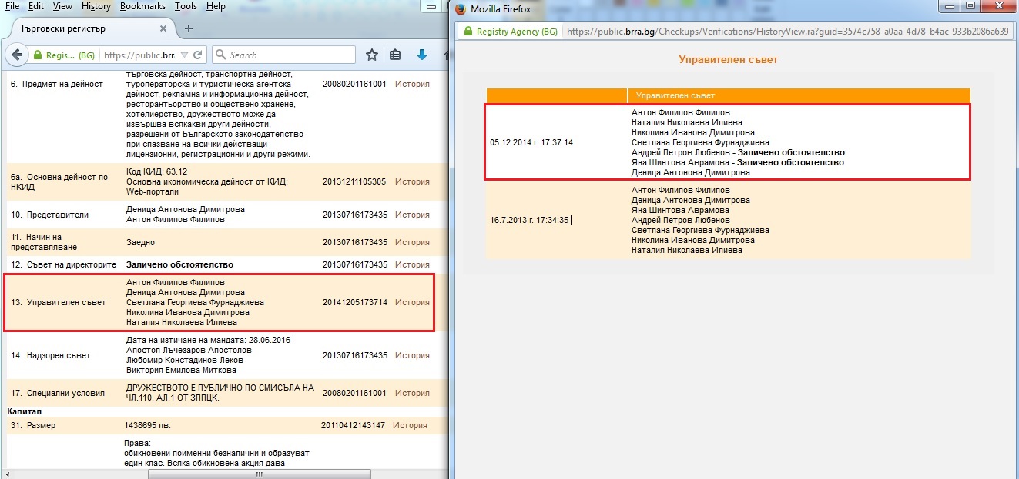This screenshot has height=479, width=1019.
Task: Click the magnifier icon in Search box
Action: click(220, 55)
